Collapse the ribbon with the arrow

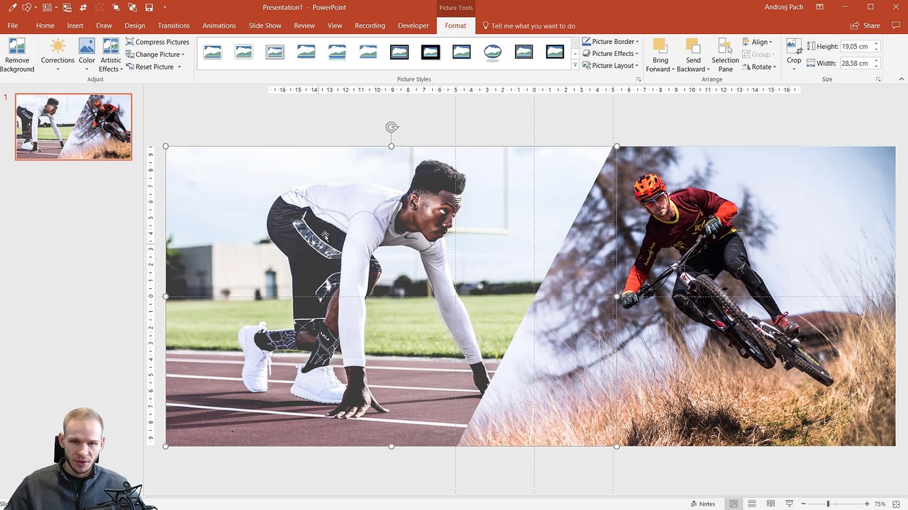(x=901, y=79)
